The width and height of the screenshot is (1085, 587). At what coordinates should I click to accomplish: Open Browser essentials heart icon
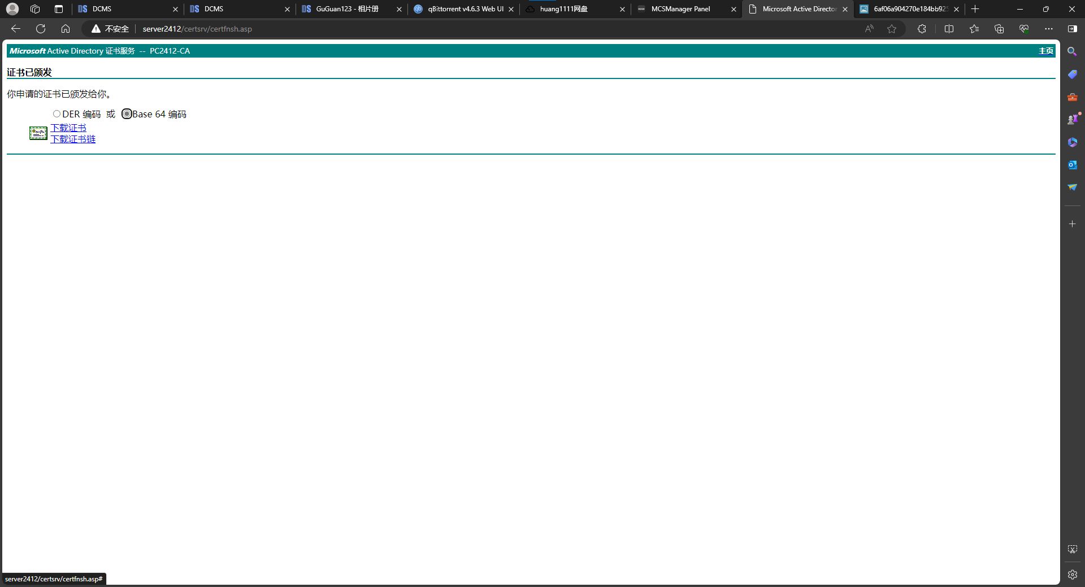tap(1024, 29)
